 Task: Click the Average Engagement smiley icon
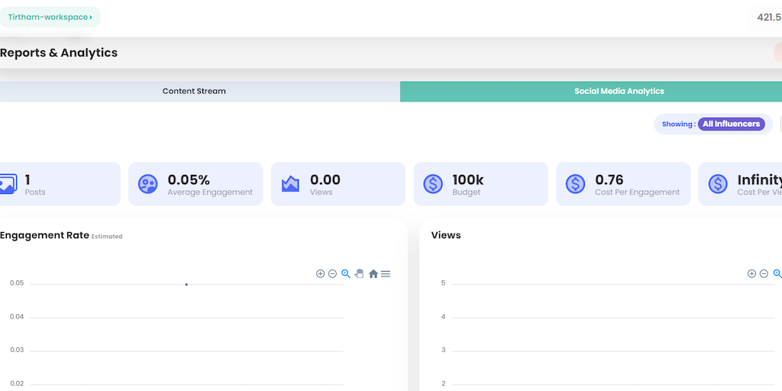[x=147, y=184]
